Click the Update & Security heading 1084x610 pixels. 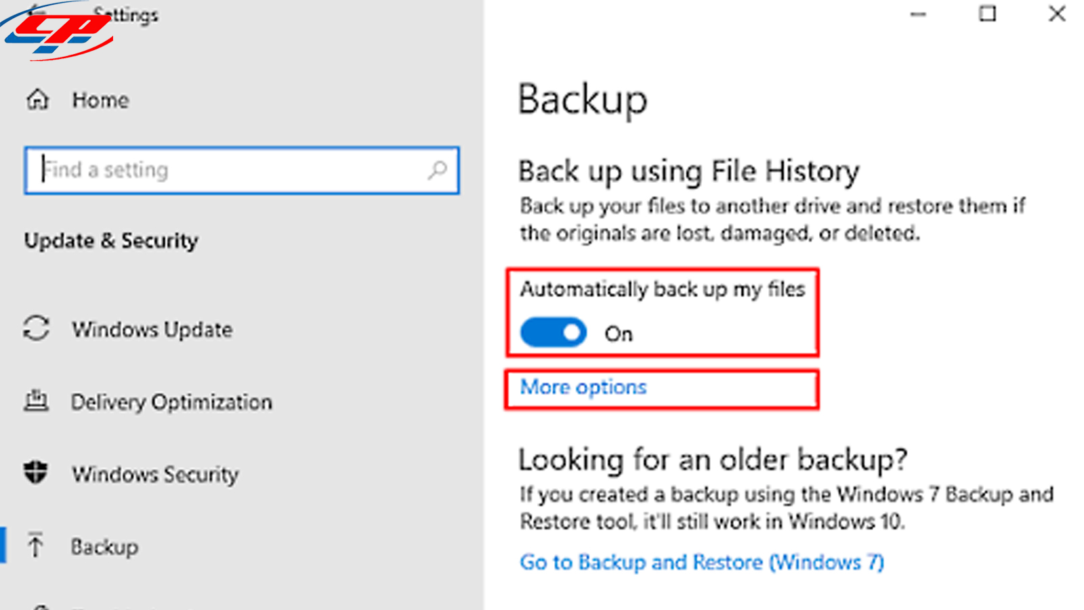click(x=111, y=241)
